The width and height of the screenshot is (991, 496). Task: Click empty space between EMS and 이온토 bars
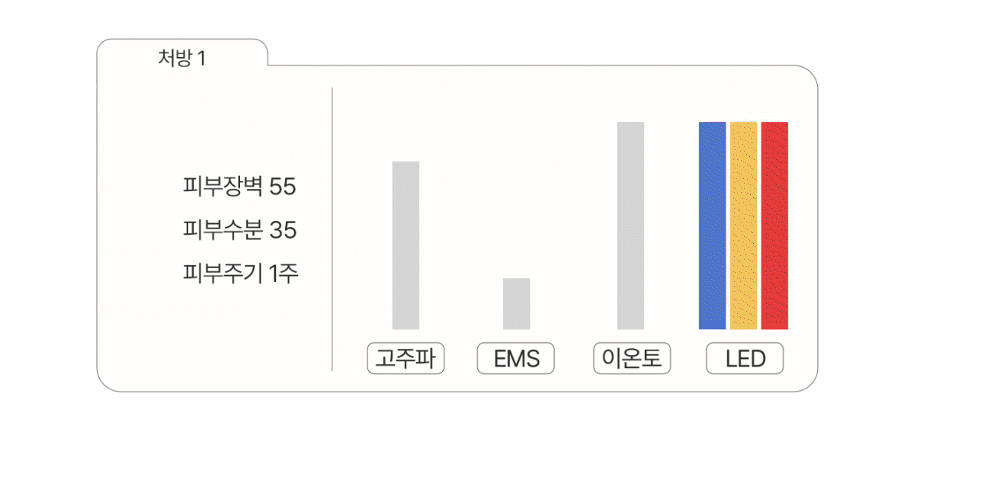[573, 229]
